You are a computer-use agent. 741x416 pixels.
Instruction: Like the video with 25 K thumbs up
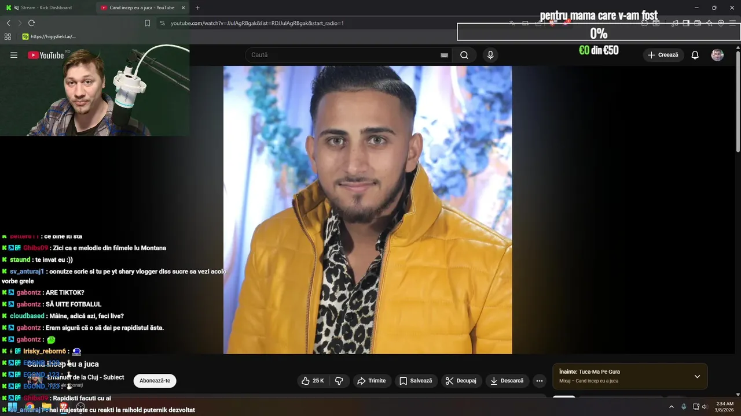[313, 381]
